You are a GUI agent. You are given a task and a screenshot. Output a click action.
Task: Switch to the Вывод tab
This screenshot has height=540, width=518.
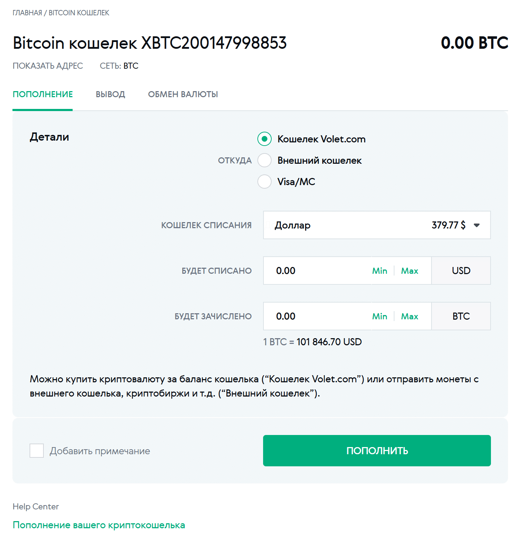point(110,94)
